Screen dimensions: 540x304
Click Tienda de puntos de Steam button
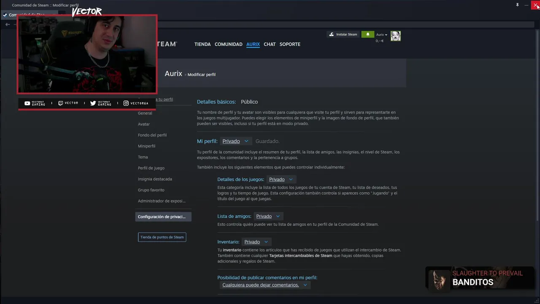point(162,237)
